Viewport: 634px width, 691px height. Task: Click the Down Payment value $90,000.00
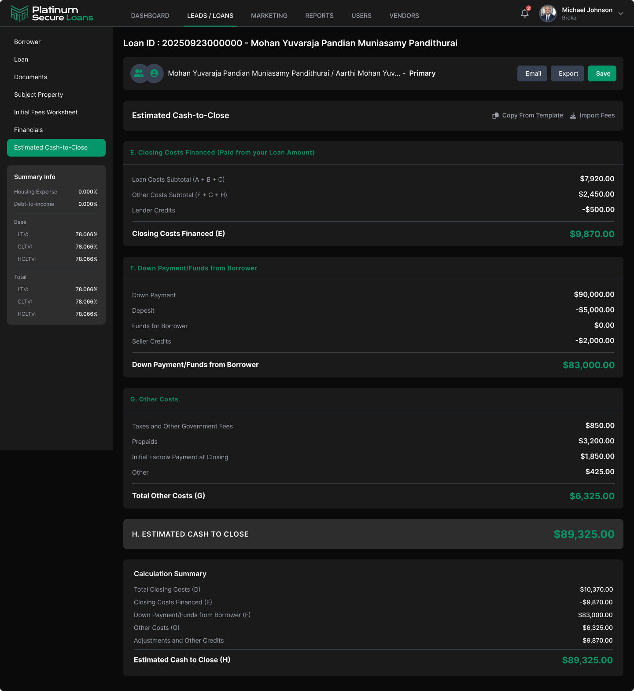tap(594, 295)
